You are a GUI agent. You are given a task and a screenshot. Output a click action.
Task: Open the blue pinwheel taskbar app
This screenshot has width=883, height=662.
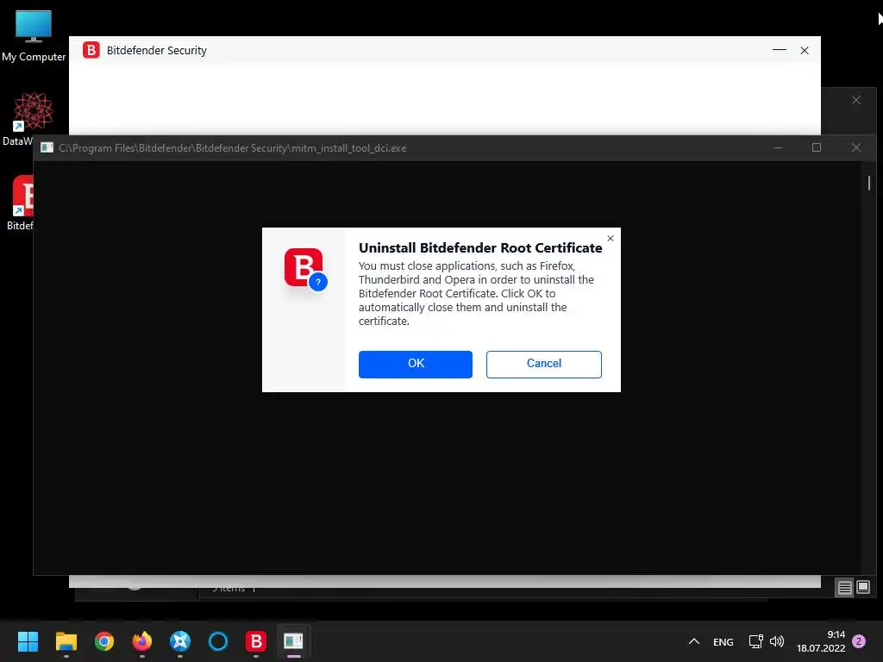point(180,641)
